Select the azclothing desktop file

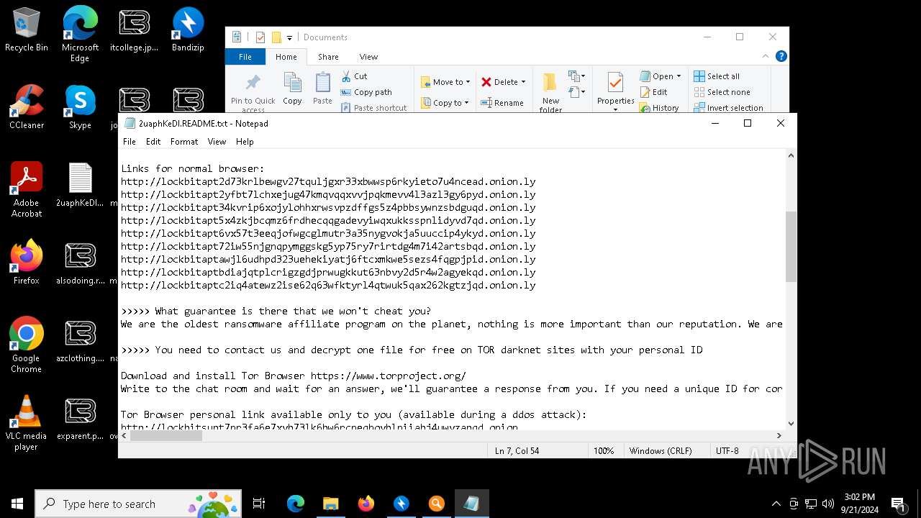click(80, 341)
